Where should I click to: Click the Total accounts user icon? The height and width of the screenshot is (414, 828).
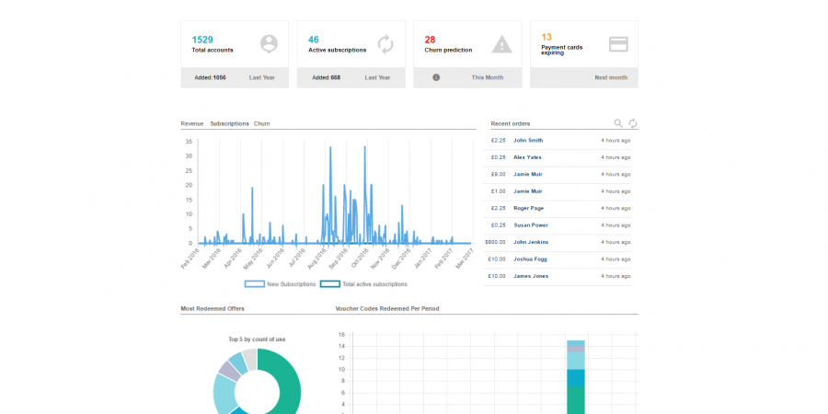tap(269, 43)
